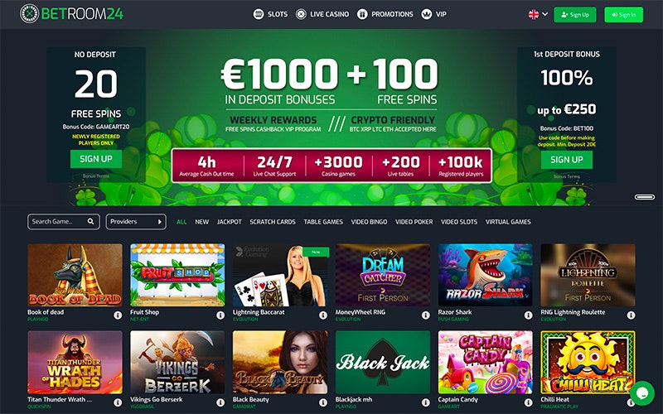Click the search magnifier icon
Image resolution: width=663 pixels, height=414 pixels.
[90, 221]
